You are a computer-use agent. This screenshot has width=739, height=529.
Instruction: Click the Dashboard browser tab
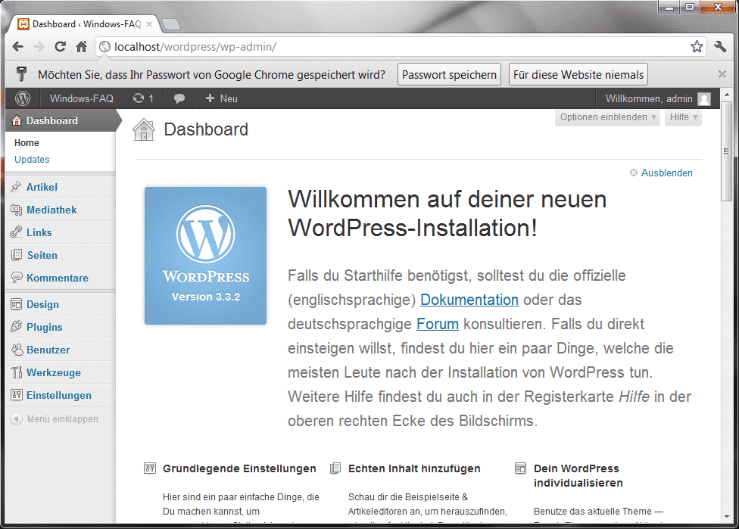click(x=85, y=24)
